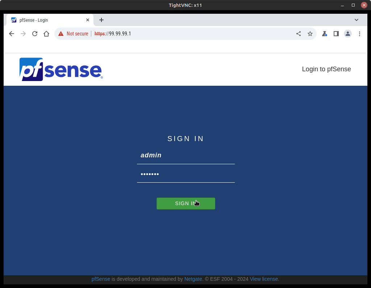Minimize the TightVNC window
This screenshot has width=371, height=288.
342,5
